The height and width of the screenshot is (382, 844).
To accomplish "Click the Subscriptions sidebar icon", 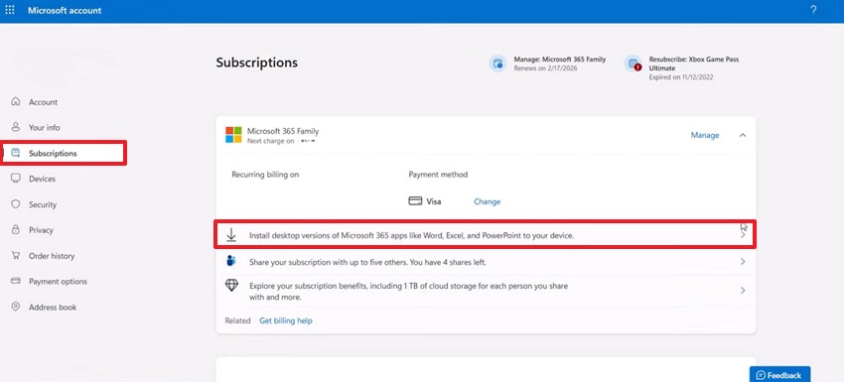I will click(x=16, y=153).
